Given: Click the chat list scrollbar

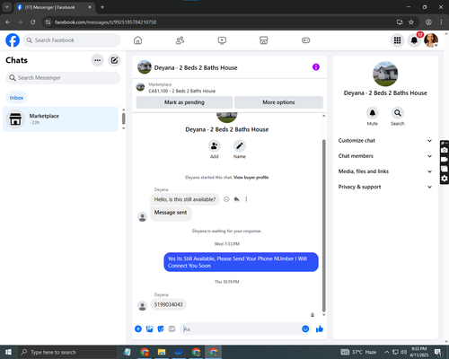Looking at the screenshot, I should tap(123, 118).
